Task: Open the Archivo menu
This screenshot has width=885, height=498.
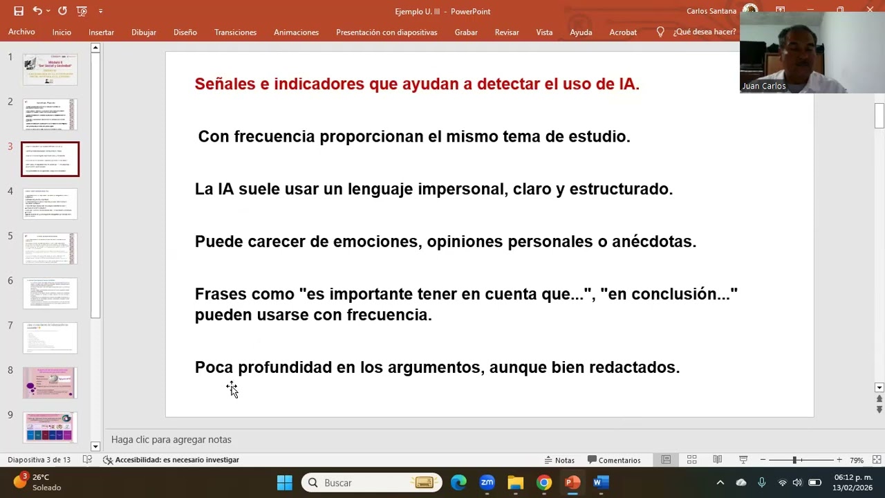Action: [21, 32]
